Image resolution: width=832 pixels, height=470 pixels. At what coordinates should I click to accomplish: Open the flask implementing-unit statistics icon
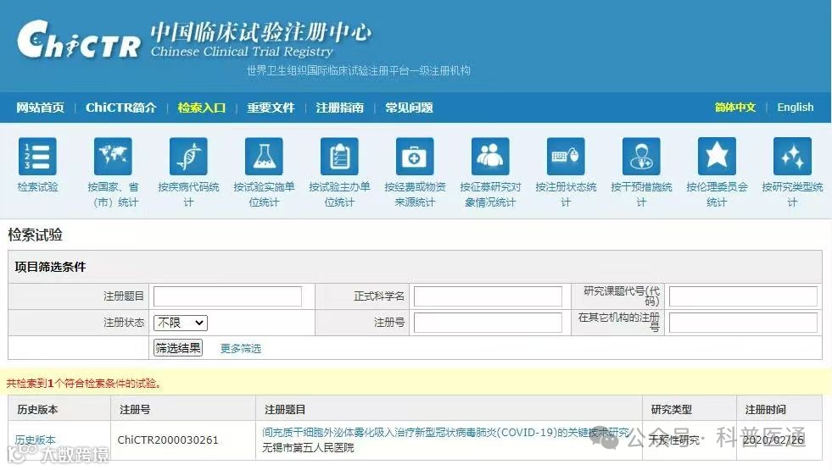(264, 156)
